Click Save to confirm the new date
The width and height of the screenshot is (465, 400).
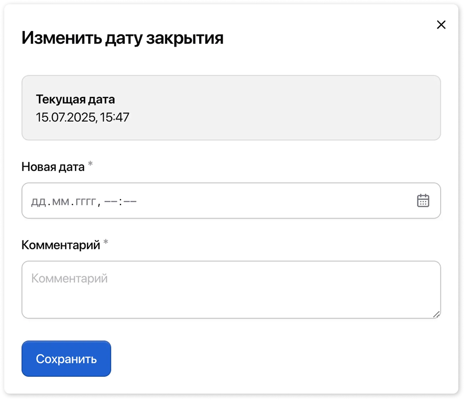point(66,359)
